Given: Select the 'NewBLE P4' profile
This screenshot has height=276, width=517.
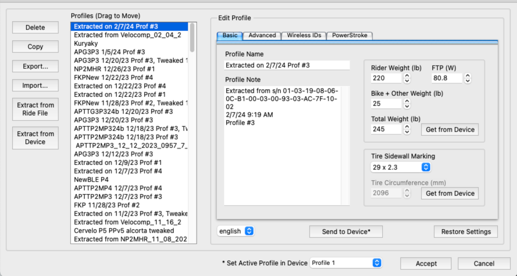Looking at the screenshot, I should click(x=129, y=180).
